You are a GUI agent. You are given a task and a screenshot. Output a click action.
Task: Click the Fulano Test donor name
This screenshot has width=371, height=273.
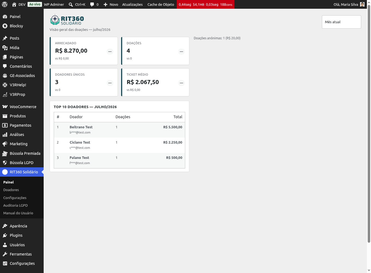(79, 158)
